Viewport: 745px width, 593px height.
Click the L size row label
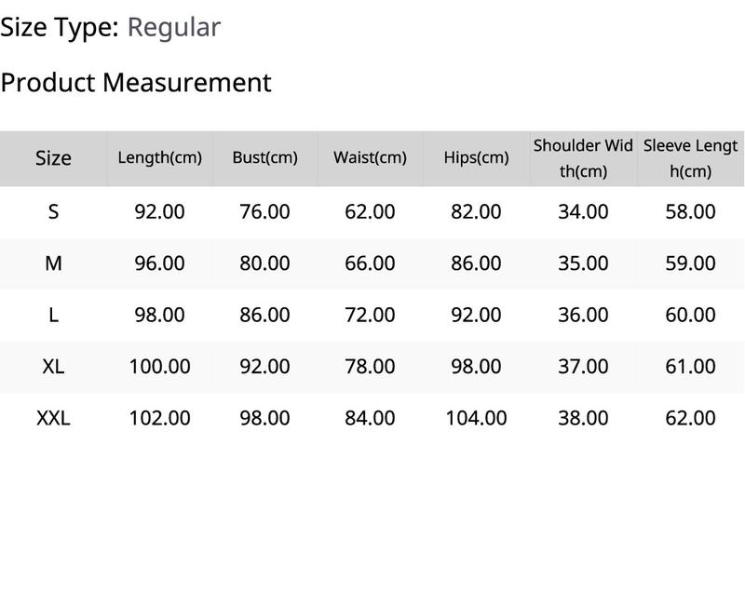pyautogui.click(x=53, y=316)
